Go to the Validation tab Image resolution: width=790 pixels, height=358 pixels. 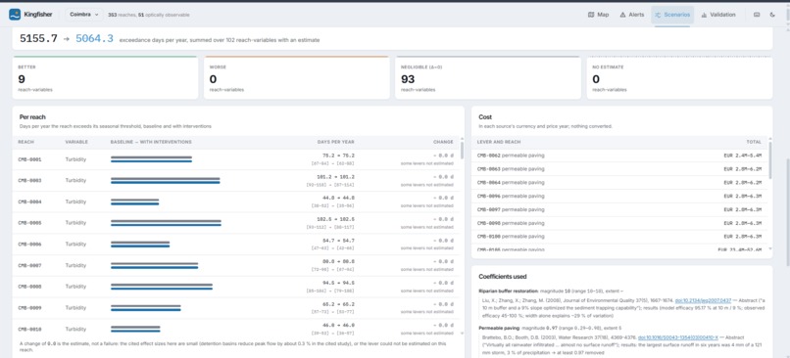717,15
